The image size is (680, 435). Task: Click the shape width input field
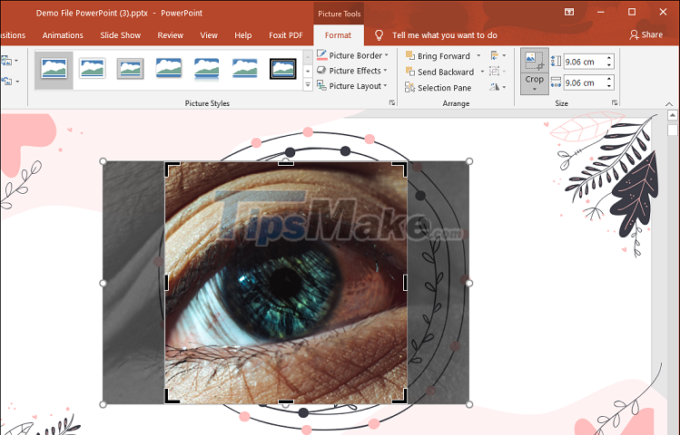pyautogui.click(x=584, y=82)
